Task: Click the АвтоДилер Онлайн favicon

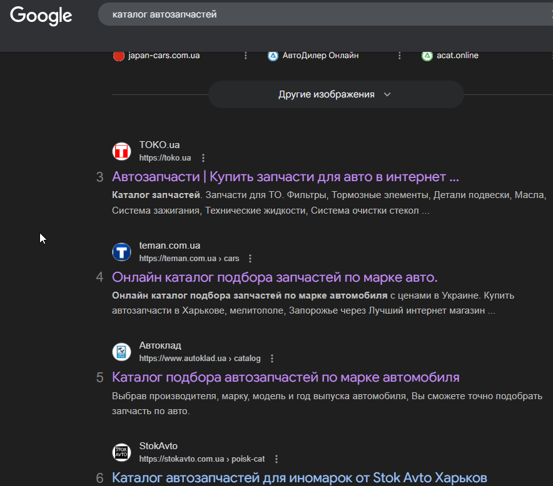Action: (x=273, y=56)
